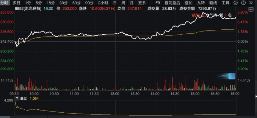
Task: Open the 更多 periods dropdown
Action: (142, 3)
